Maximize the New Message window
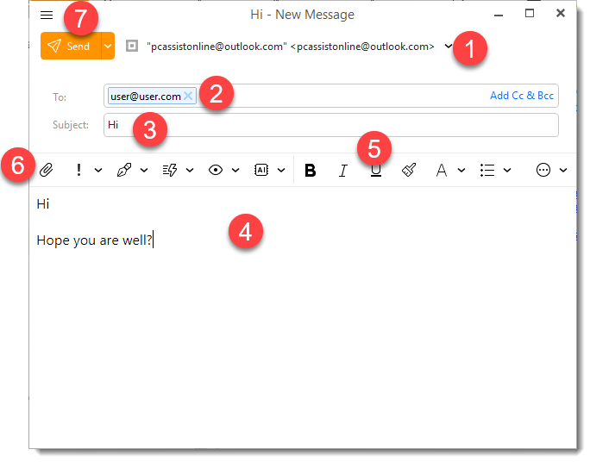 pyautogui.click(x=530, y=14)
